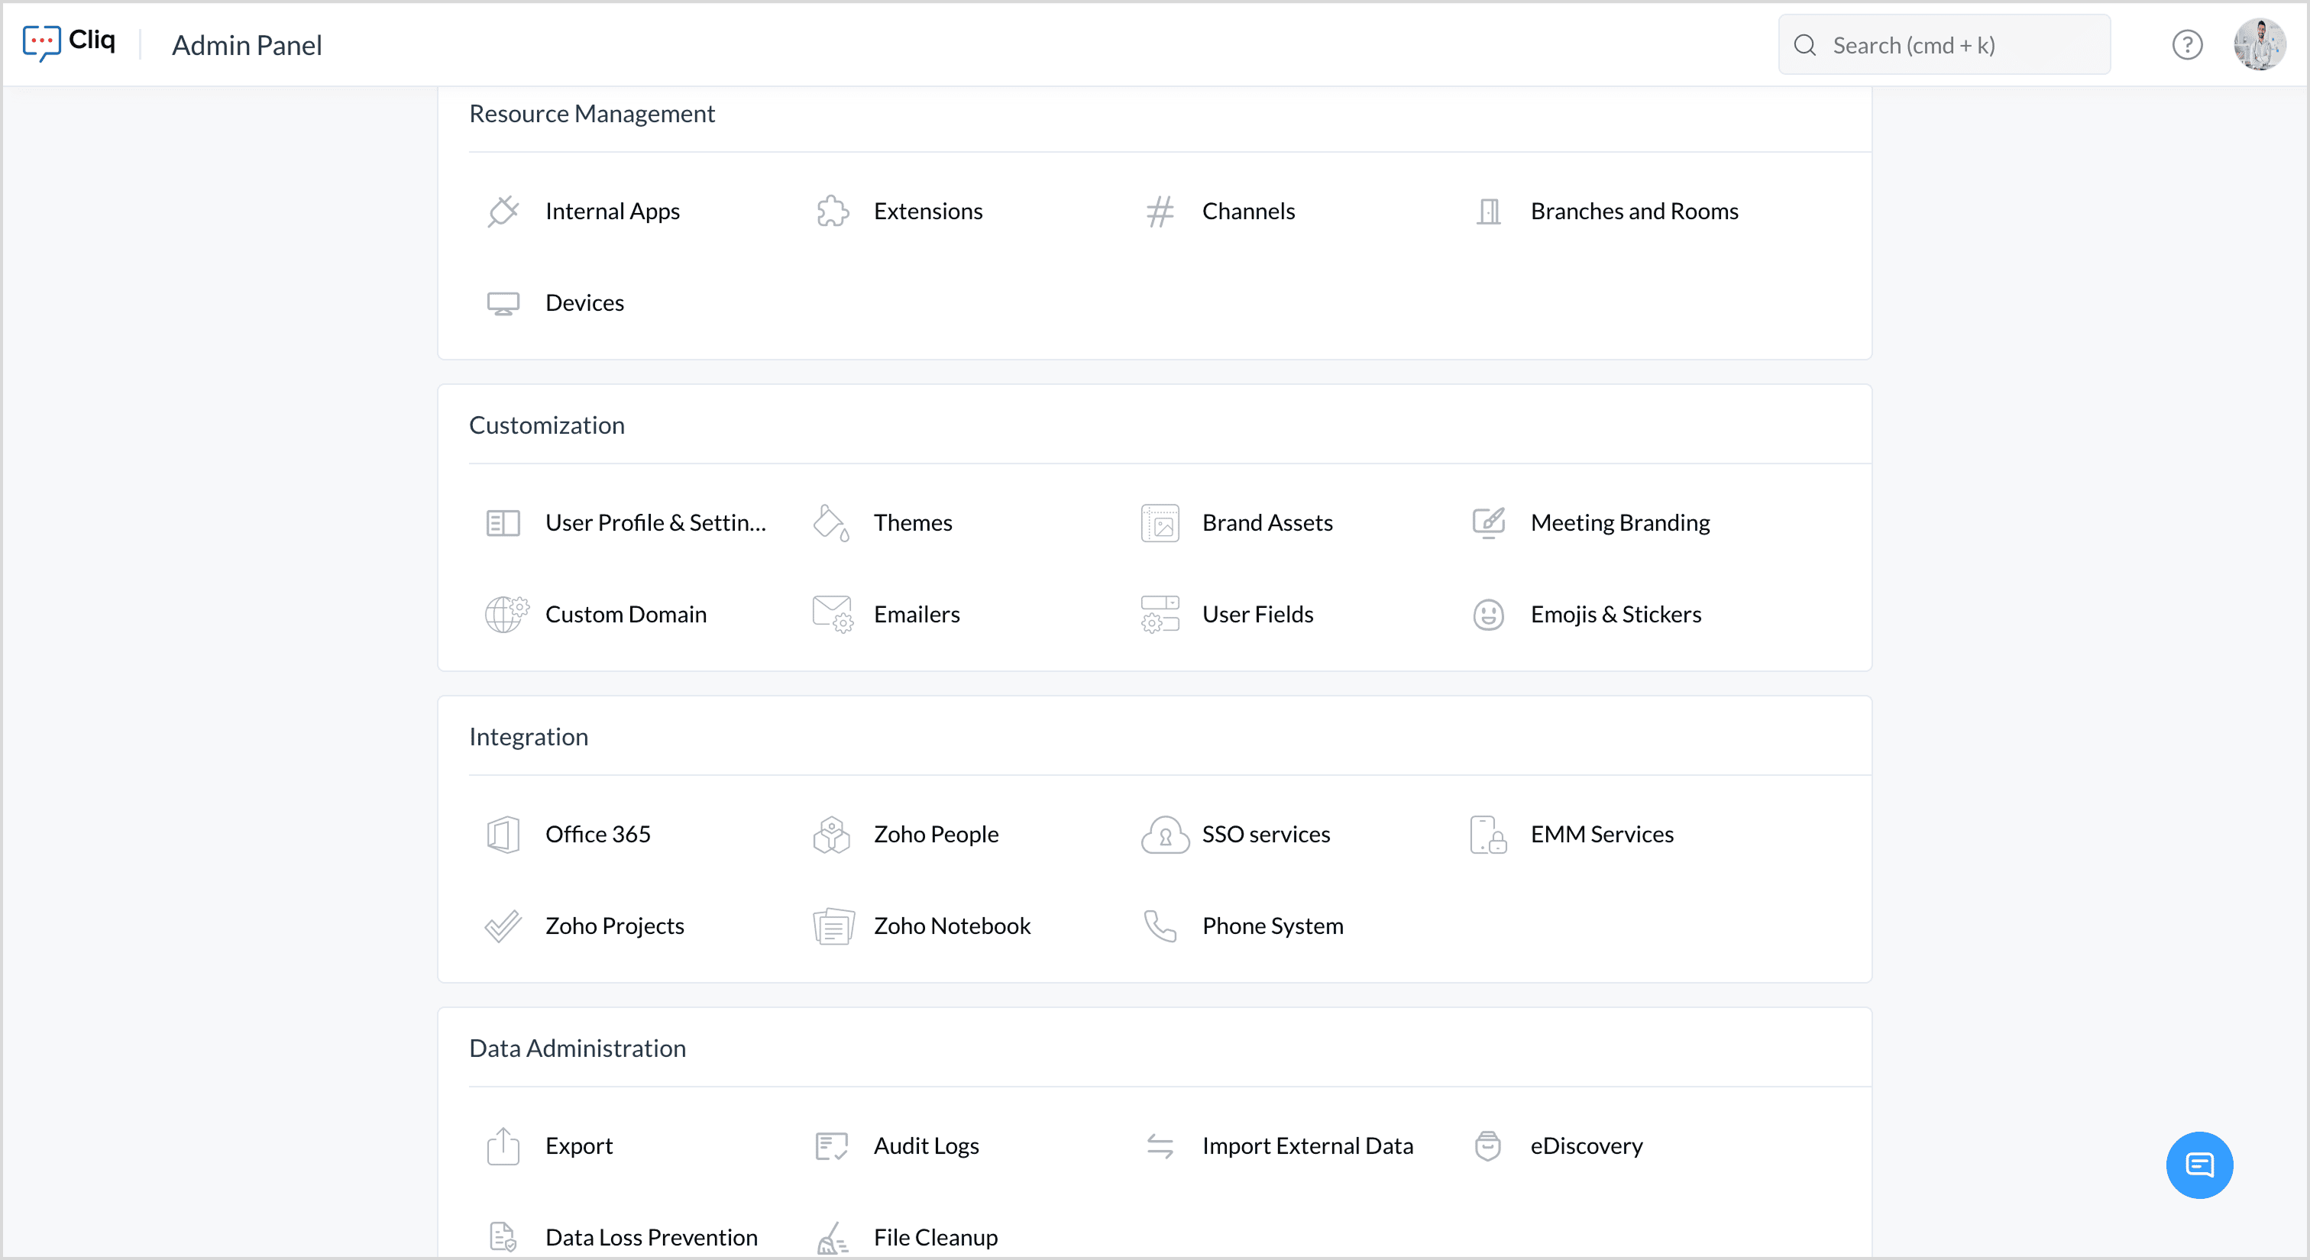This screenshot has height=1260, width=2310.
Task: Open User Profile & Settings
Action: pyautogui.click(x=655, y=522)
